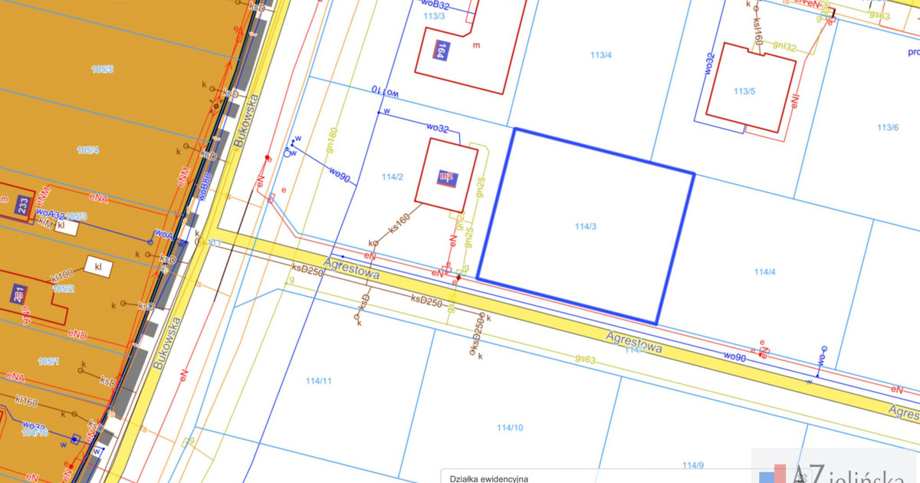Click the blue square water valve symbol near 104/16
920x483 pixels.
tap(75, 439)
